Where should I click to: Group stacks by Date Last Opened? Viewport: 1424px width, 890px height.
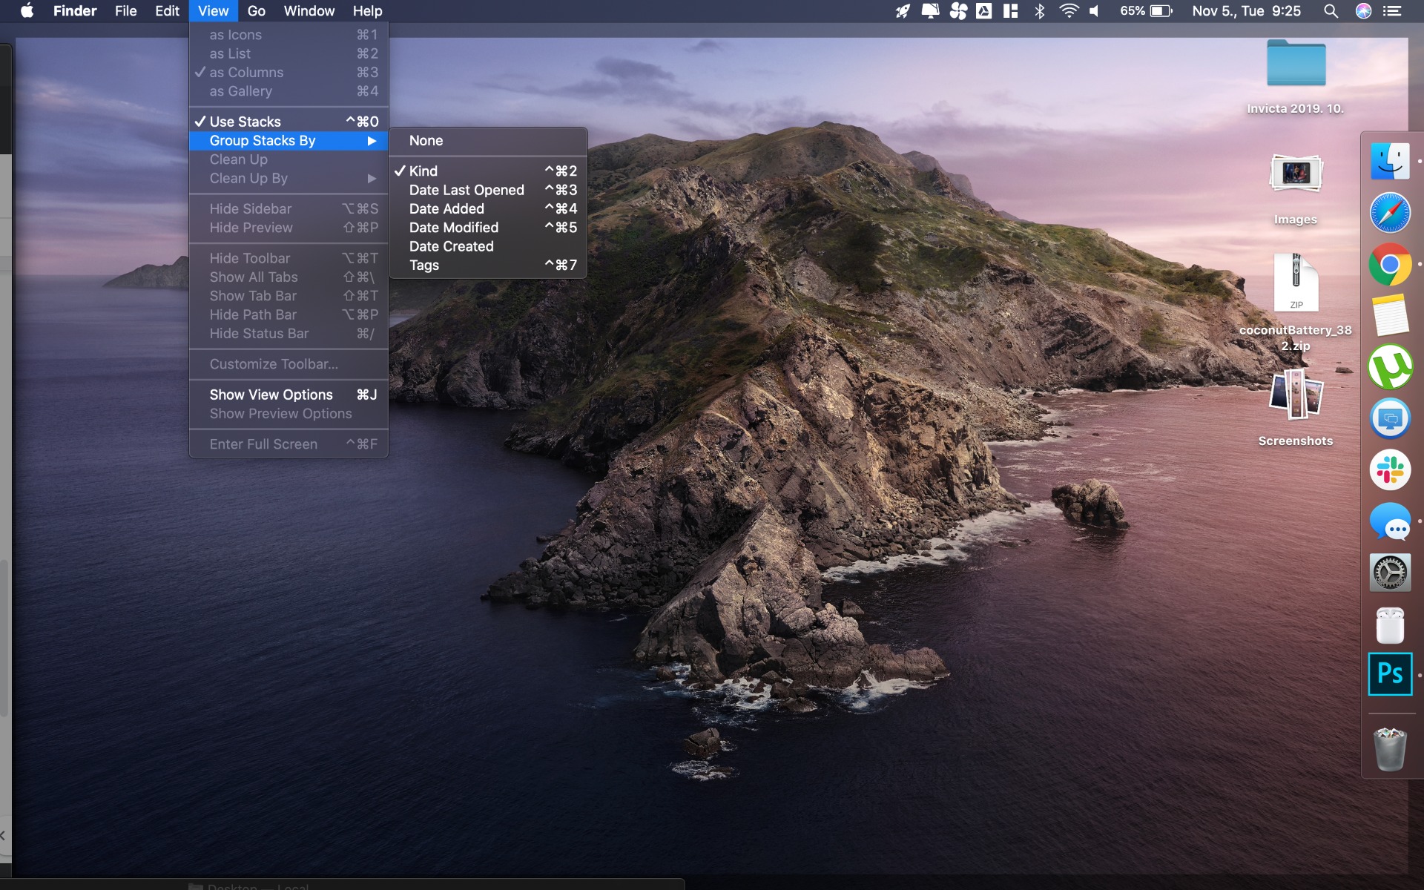click(488, 190)
